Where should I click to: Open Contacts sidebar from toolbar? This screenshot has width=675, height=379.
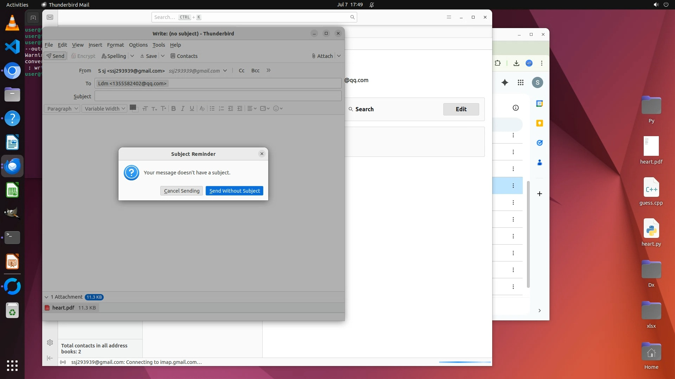click(x=184, y=56)
